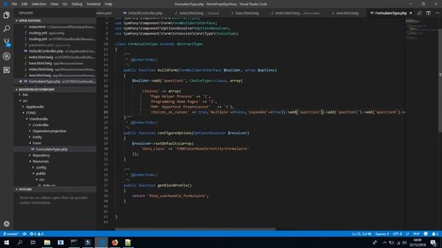Expand the Repository folder
The height and width of the screenshot is (248, 442).
click(41, 155)
